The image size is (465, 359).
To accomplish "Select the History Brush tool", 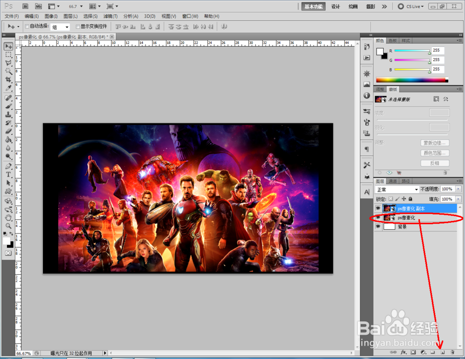I will [8, 123].
